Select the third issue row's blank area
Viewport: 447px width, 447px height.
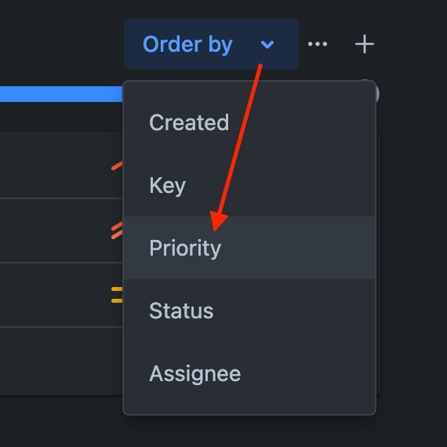(56, 295)
